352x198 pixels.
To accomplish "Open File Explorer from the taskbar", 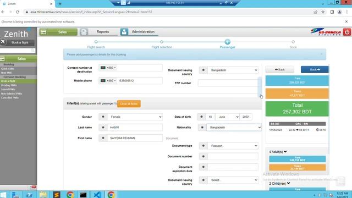I will 43,195.
